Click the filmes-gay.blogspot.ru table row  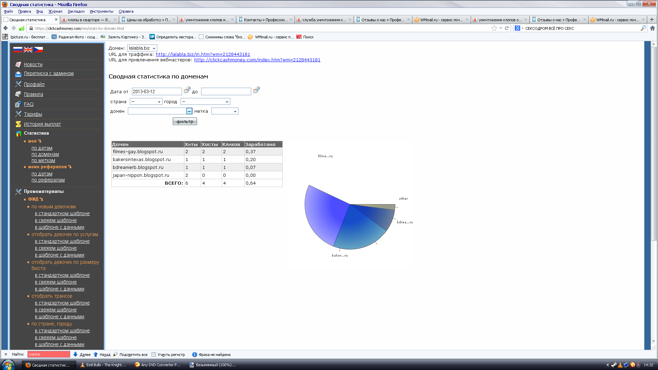pyautogui.click(x=197, y=152)
